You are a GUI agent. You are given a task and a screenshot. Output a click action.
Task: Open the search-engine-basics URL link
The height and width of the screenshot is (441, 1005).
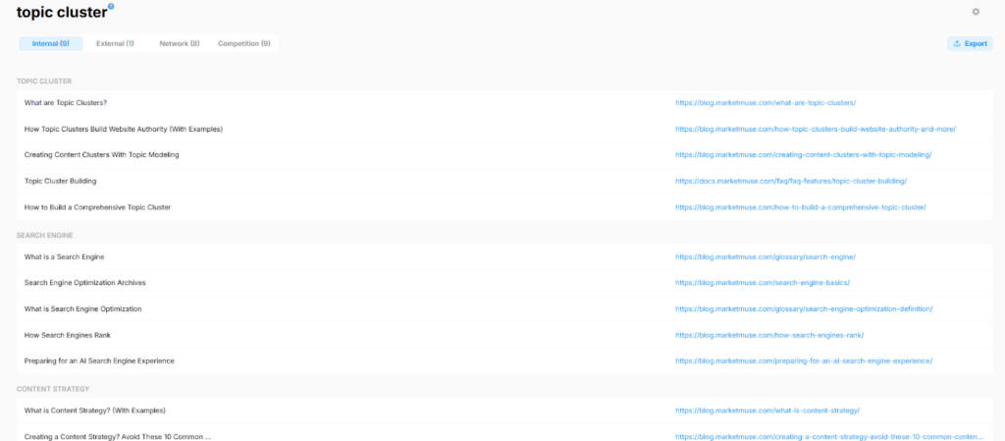pyautogui.click(x=763, y=283)
